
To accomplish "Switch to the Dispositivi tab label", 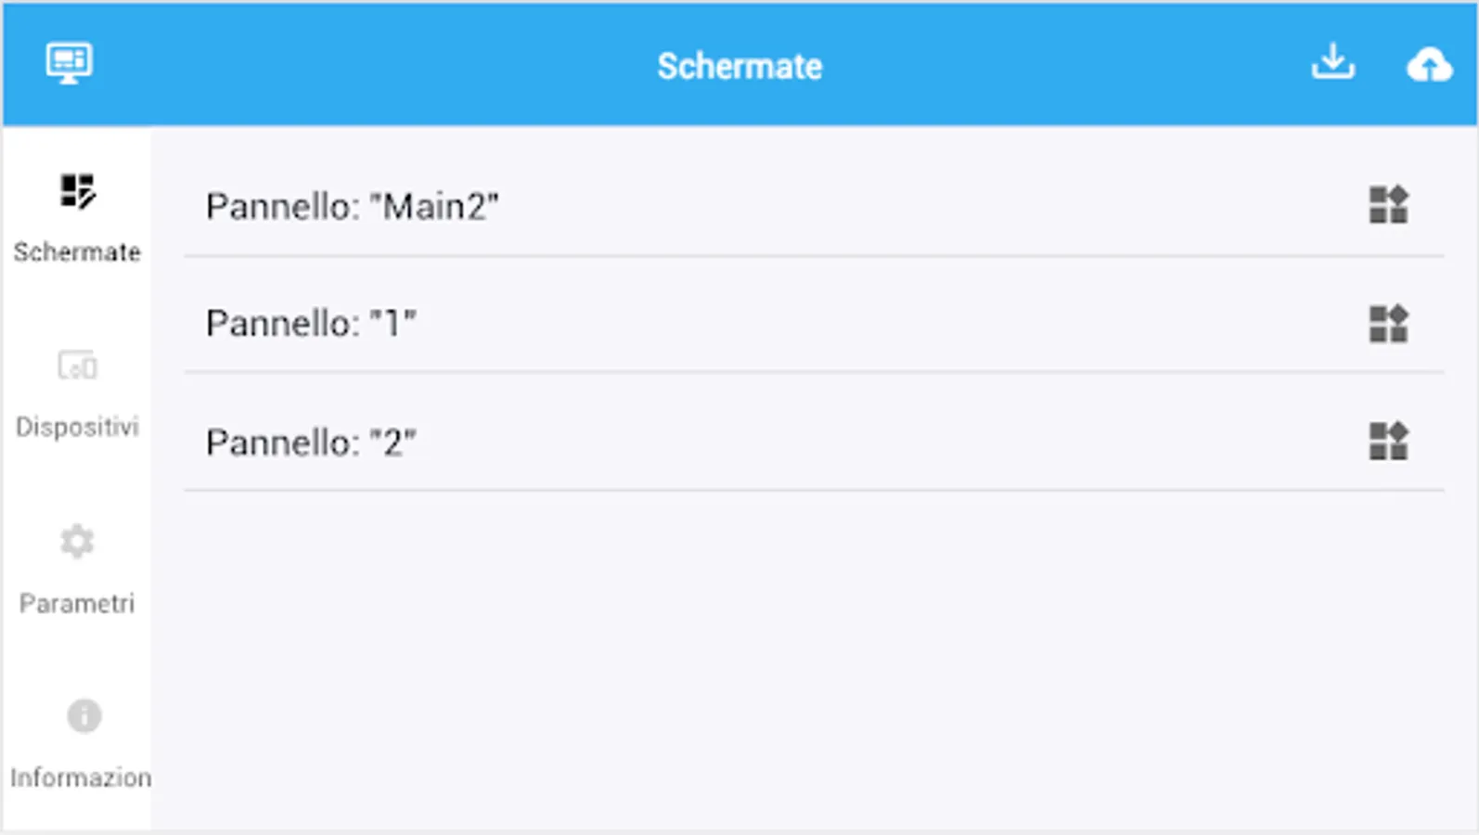I will tap(77, 427).
